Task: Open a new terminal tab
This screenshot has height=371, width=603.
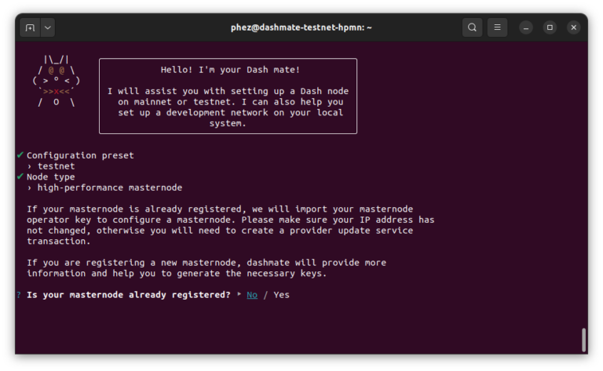Action: point(30,27)
